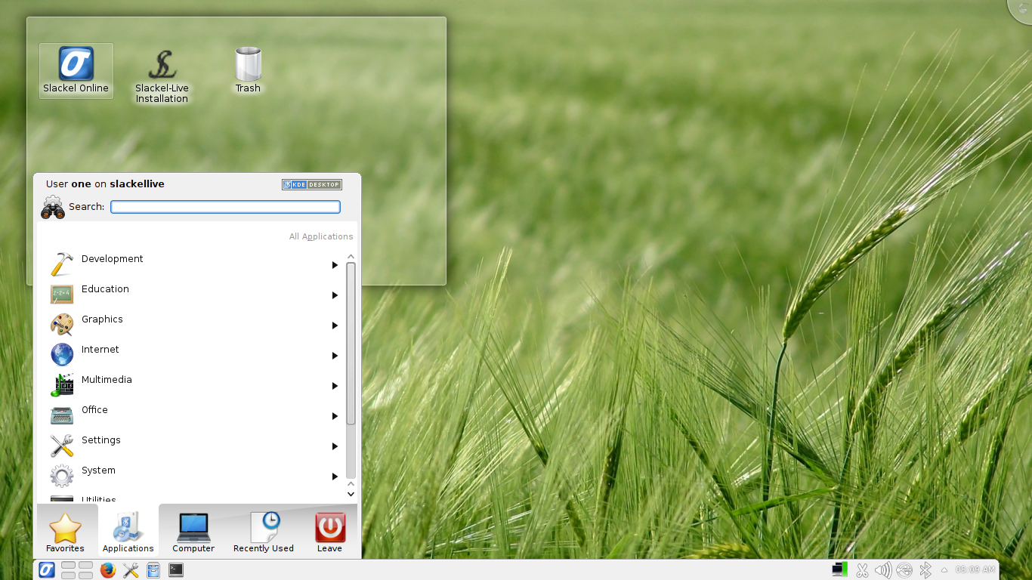This screenshot has width=1032, height=580.
Task: Click the network monitor tray icon
Action: coord(839,569)
